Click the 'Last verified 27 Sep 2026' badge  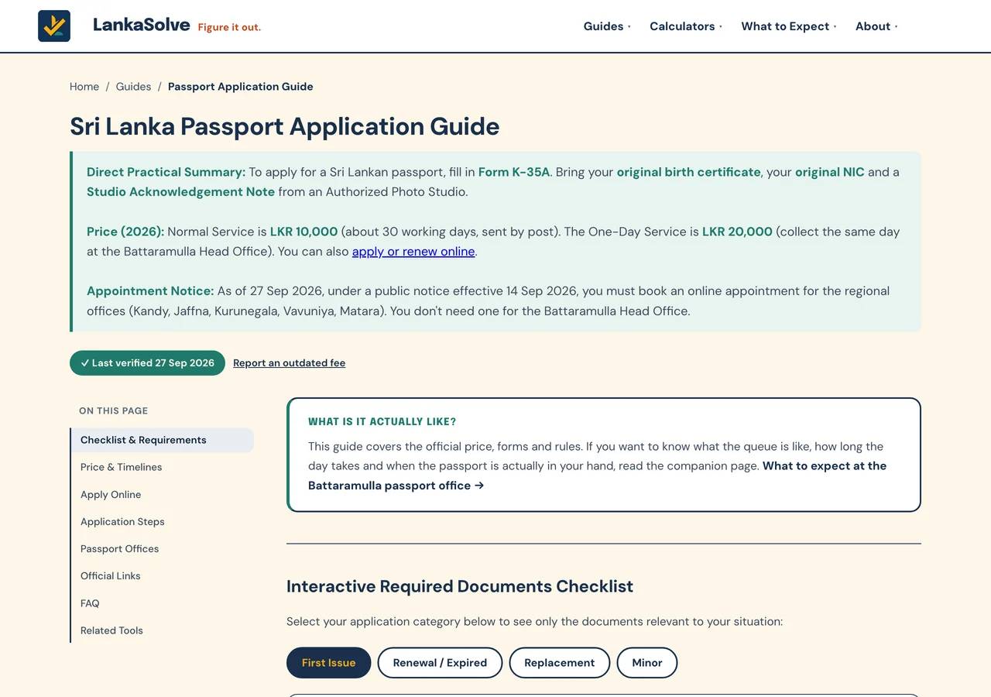(x=147, y=363)
